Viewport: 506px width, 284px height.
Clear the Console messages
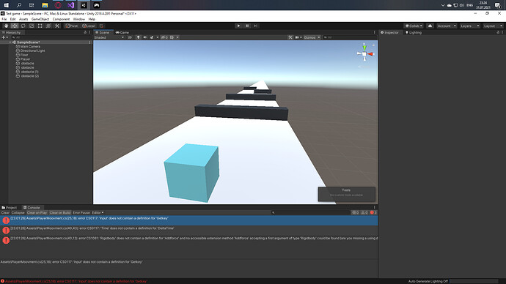pos(5,212)
